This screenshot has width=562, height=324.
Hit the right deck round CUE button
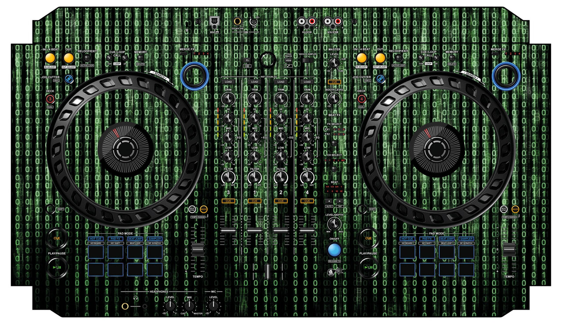point(369,238)
